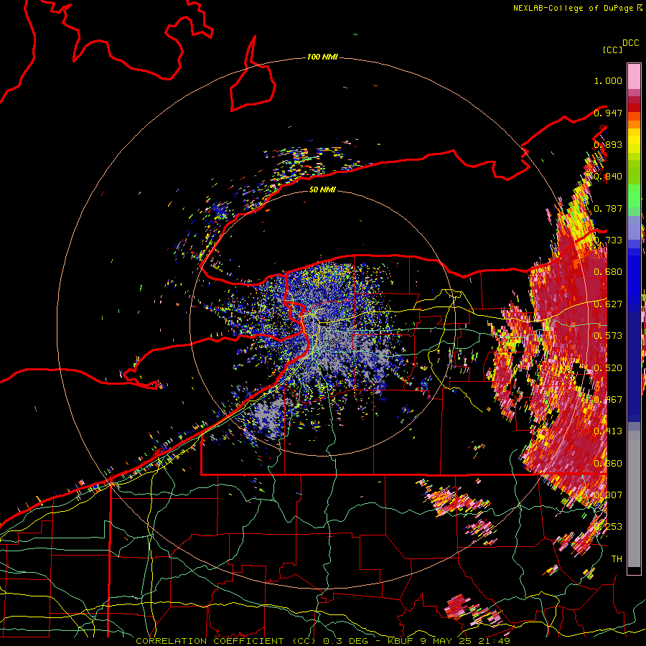Click the 0.413 legend value
The height and width of the screenshot is (646, 646).
(x=608, y=431)
